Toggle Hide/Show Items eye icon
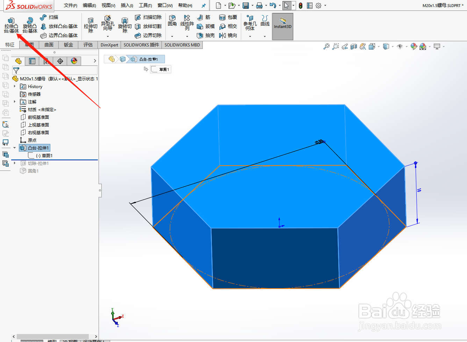 point(400,46)
